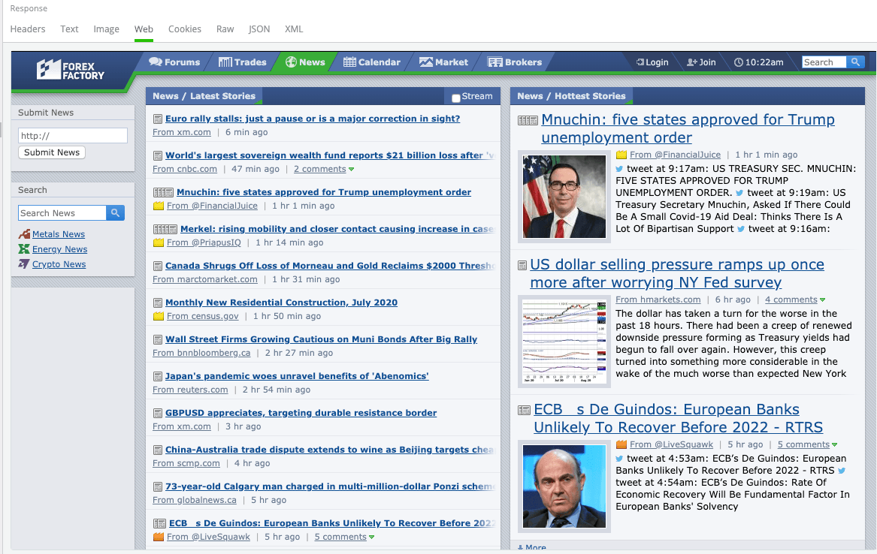
Task: Expand the 2 comments dropdown on cnbc.com story
Action: [351, 169]
